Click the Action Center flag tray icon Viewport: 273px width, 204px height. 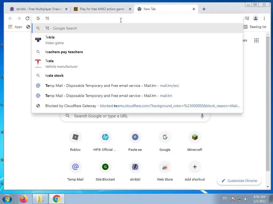click(233, 199)
